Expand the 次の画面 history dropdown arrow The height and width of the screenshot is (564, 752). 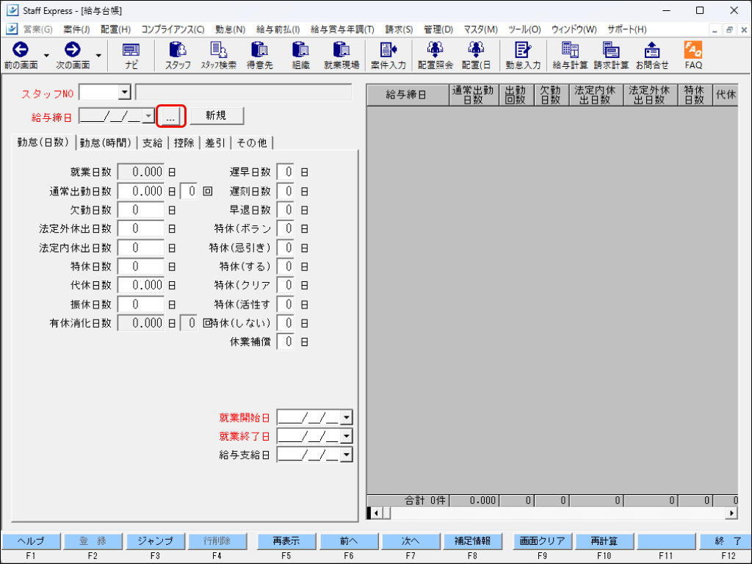[98, 56]
